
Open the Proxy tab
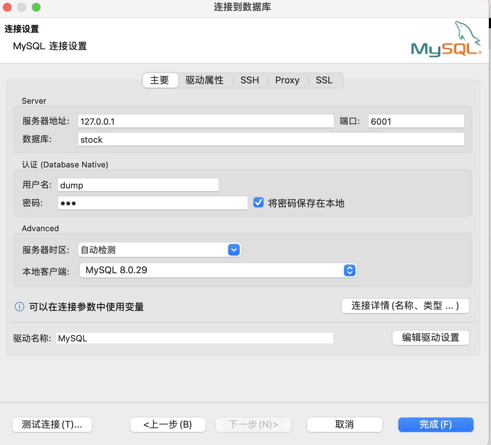click(287, 80)
